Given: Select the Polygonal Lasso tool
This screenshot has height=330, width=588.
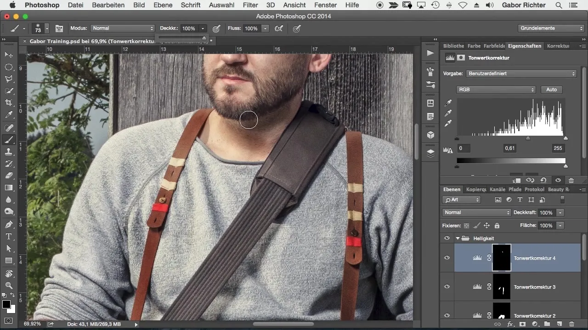Looking at the screenshot, I should pyautogui.click(x=8, y=79).
